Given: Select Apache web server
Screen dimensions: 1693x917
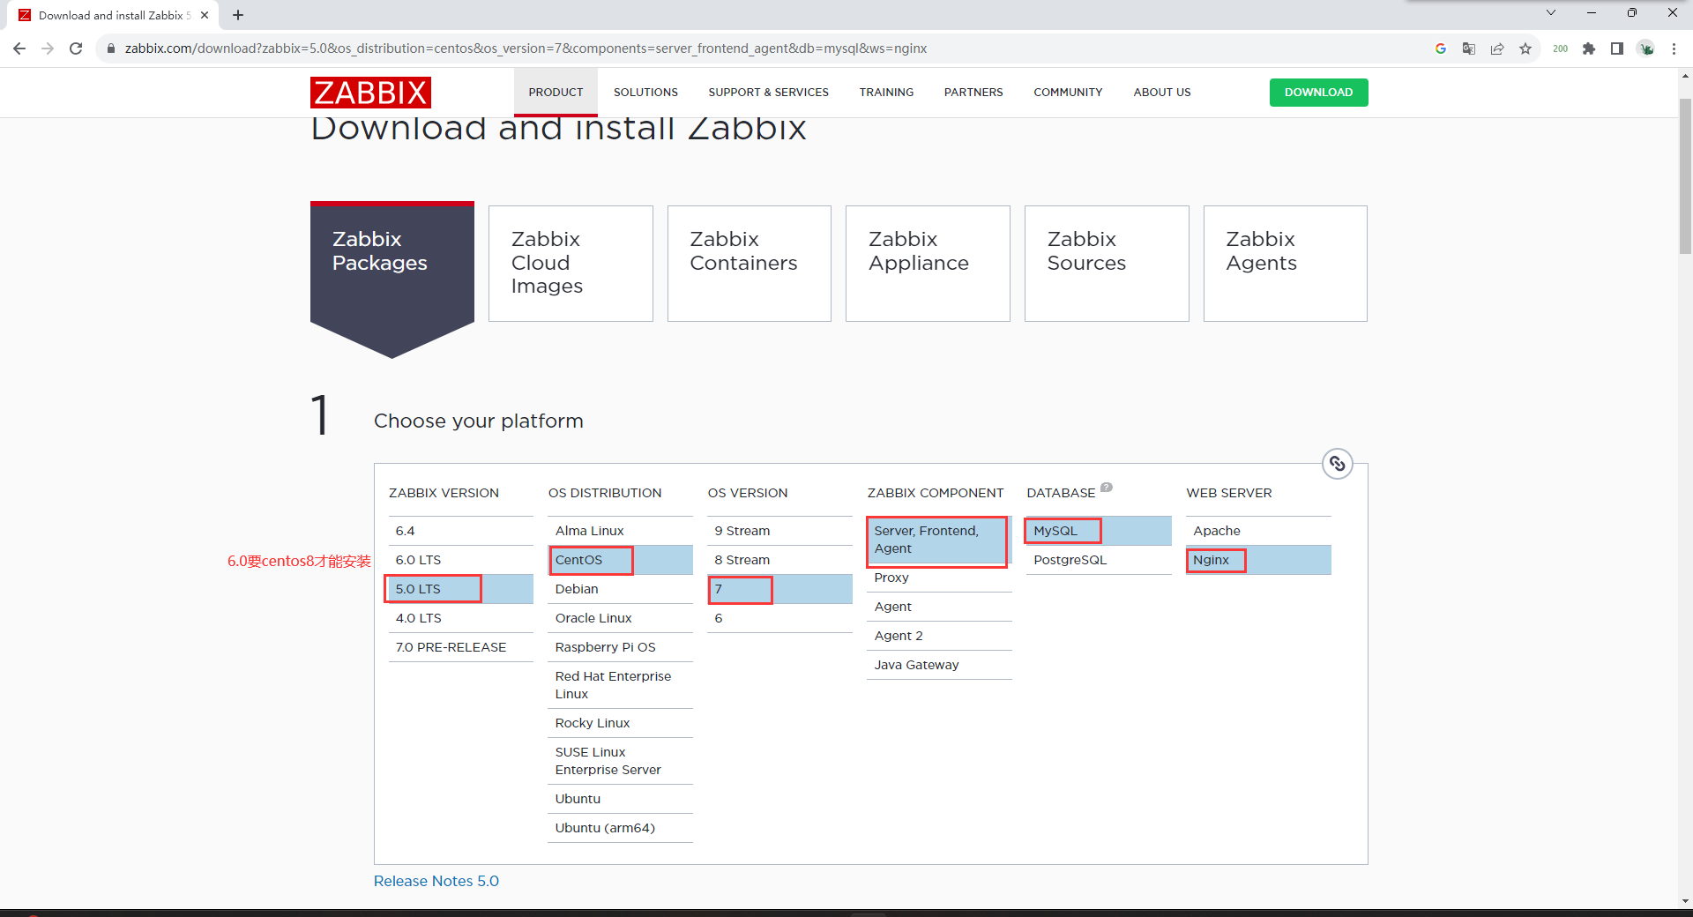Looking at the screenshot, I should [1258, 531].
